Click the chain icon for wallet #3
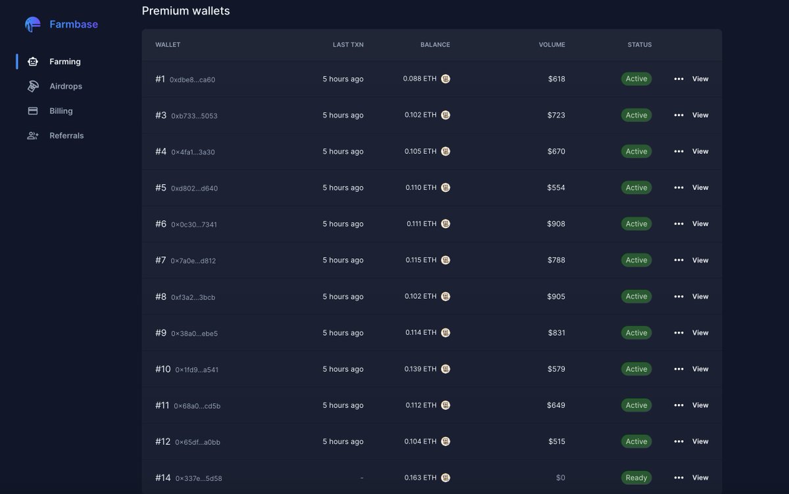The image size is (789, 494). click(x=446, y=115)
